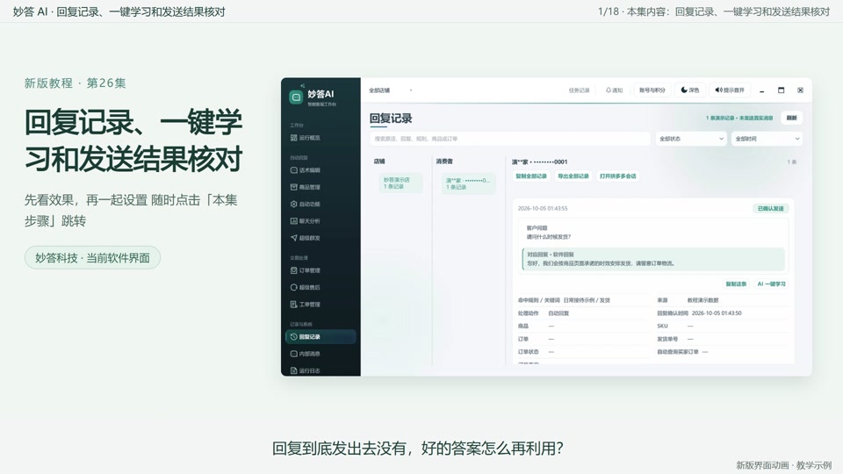Open 超级群发 paper-plane icon
This screenshot has height=474, width=843.
click(x=293, y=238)
